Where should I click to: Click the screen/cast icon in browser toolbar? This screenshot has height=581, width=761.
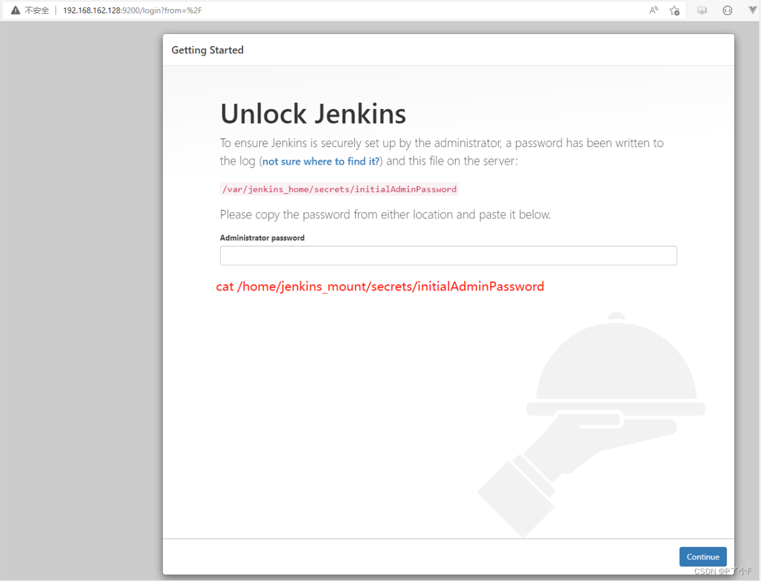pyautogui.click(x=702, y=10)
